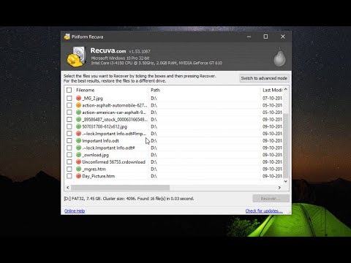Click the Recuva.com header title
351x263 pixels.
pyautogui.click(x=108, y=50)
